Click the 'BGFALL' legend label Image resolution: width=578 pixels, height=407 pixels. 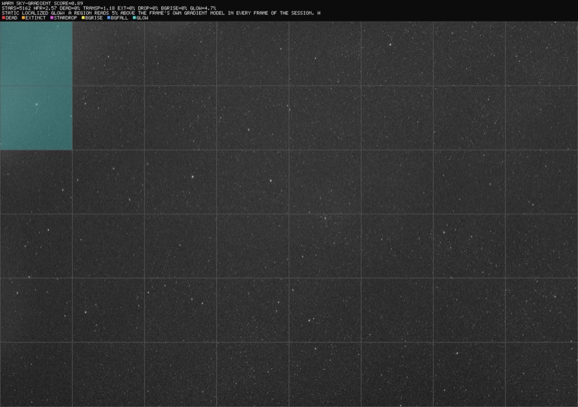click(119, 18)
